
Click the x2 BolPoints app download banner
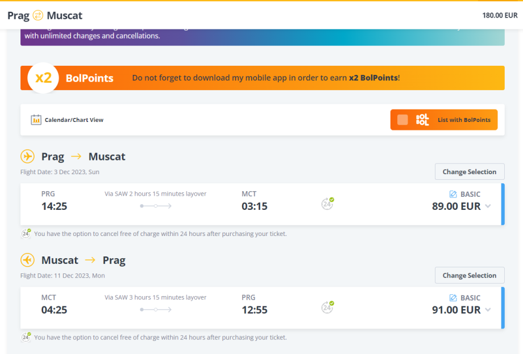tap(265, 78)
